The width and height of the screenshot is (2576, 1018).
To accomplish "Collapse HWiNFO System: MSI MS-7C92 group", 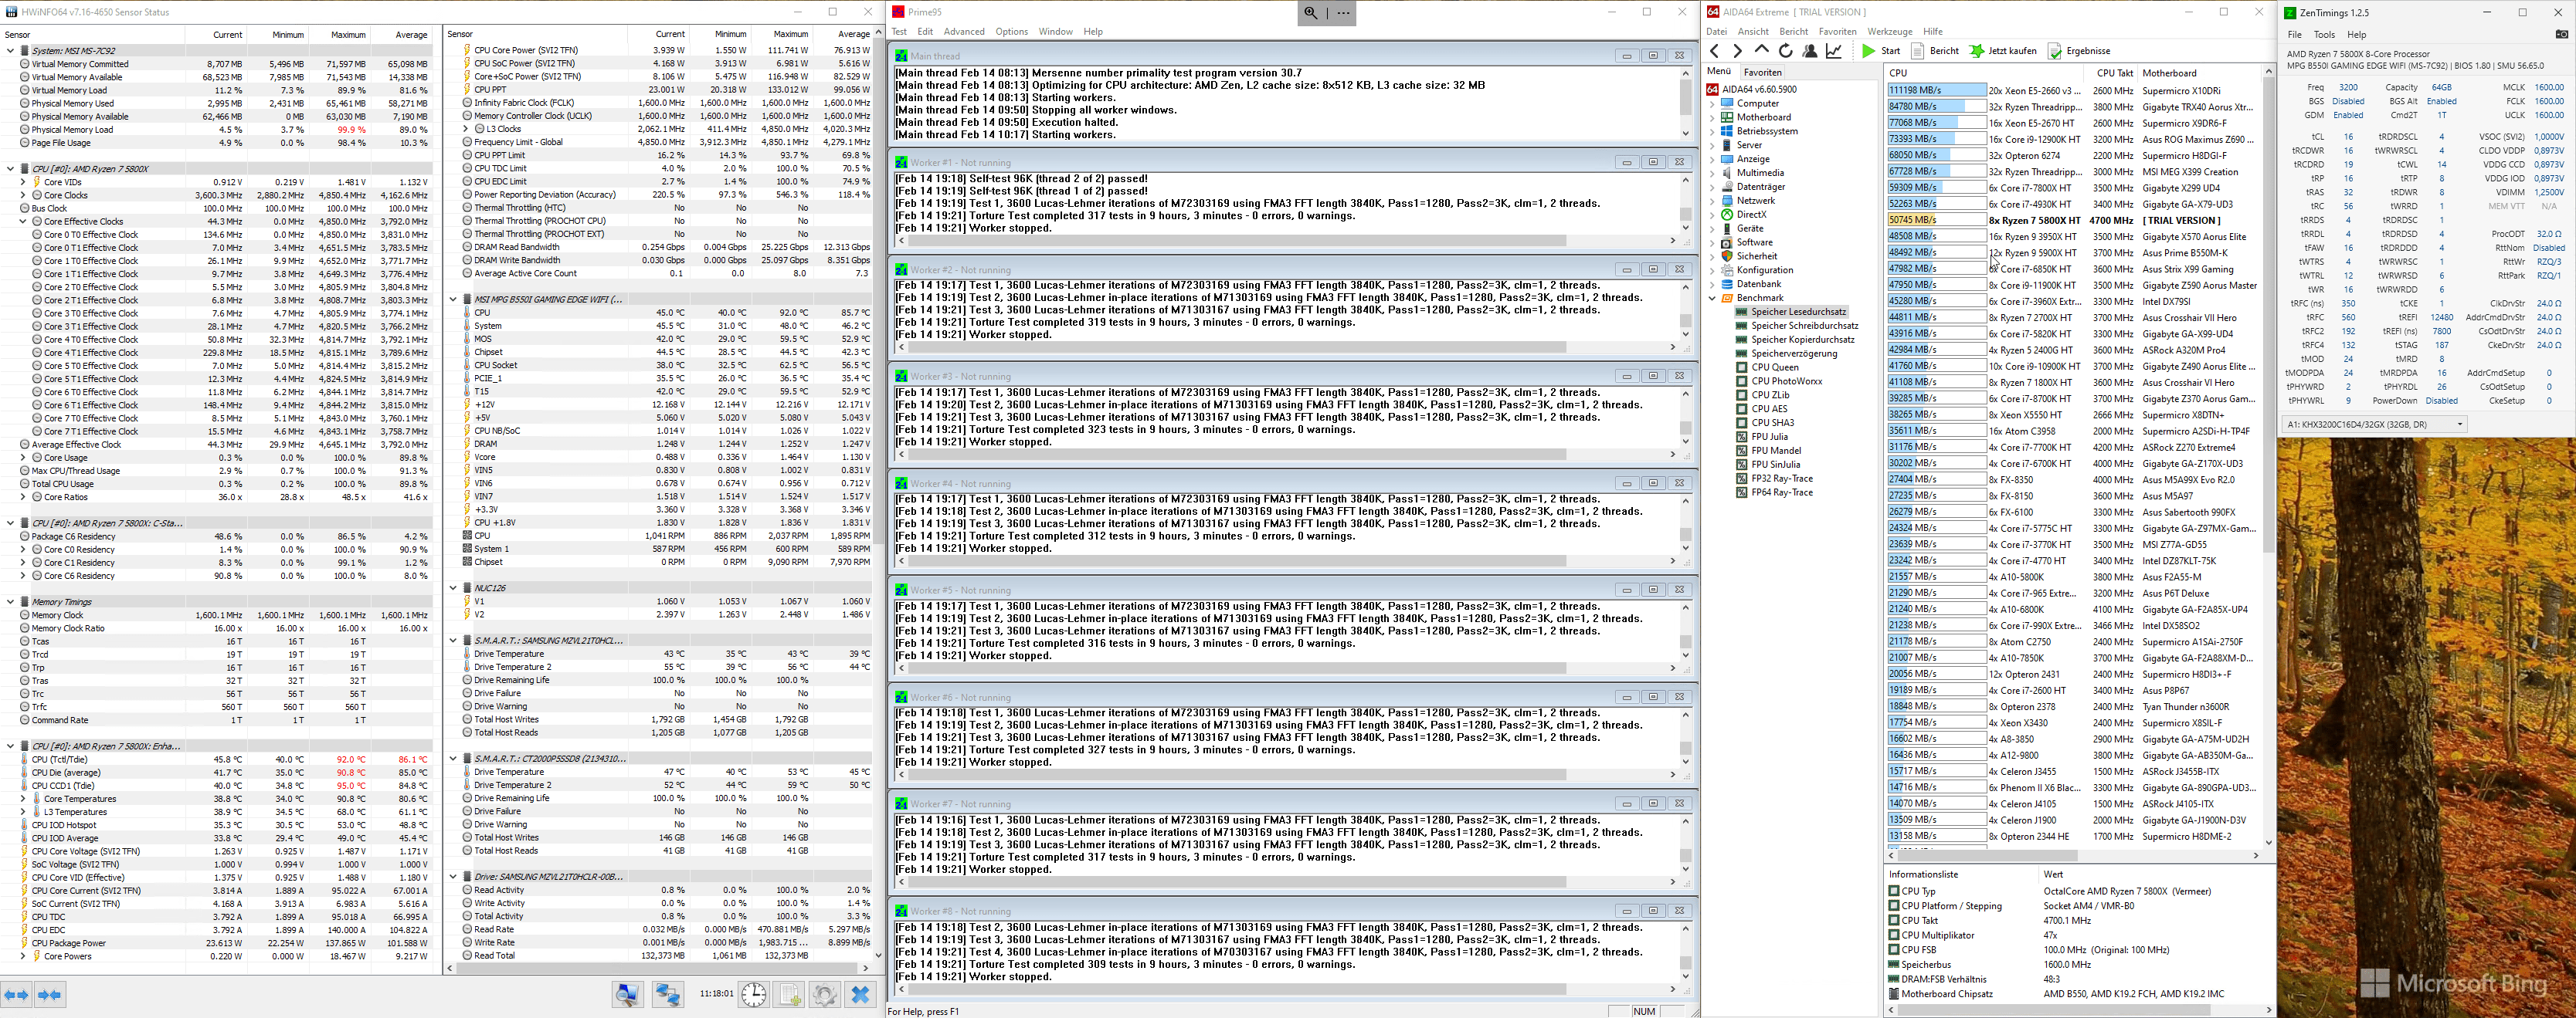I will [x=10, y=50].
